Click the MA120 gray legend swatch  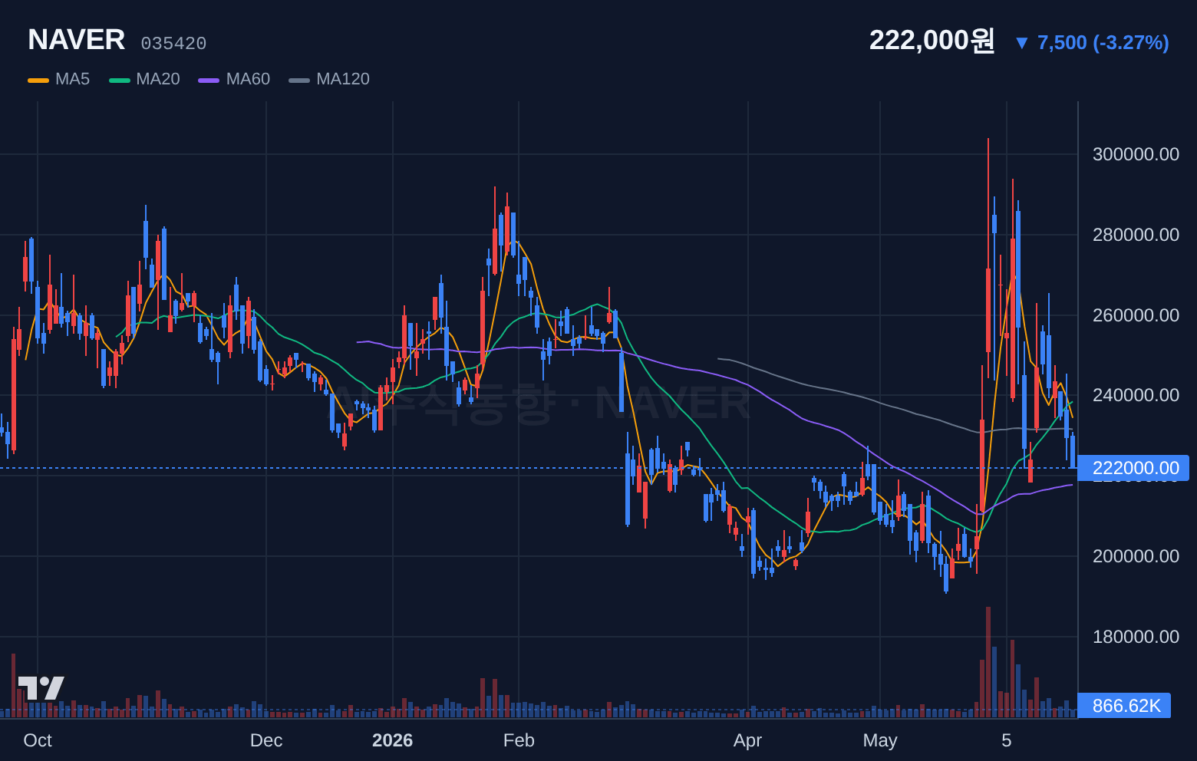pyautogui.click(x=299, y=80)
